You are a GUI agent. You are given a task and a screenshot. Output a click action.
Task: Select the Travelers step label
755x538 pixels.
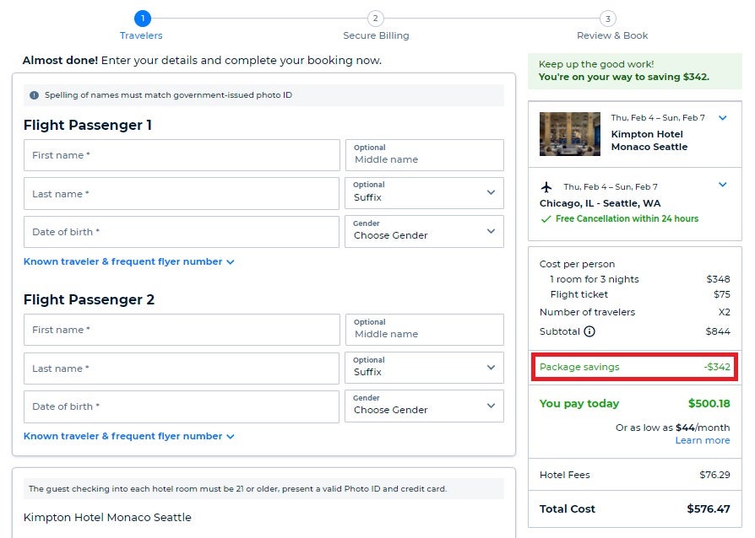tap(140, 35)
